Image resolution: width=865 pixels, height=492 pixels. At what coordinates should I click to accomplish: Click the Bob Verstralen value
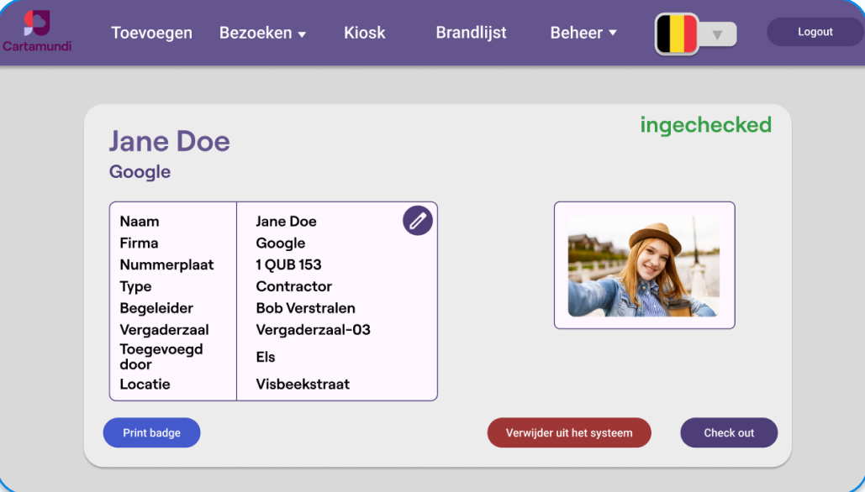pos(305,308)
